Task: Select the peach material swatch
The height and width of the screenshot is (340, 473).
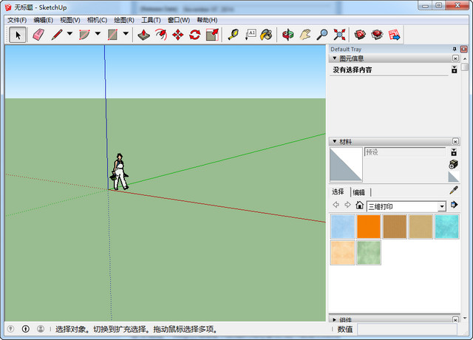Action: [x=343, y=253]
